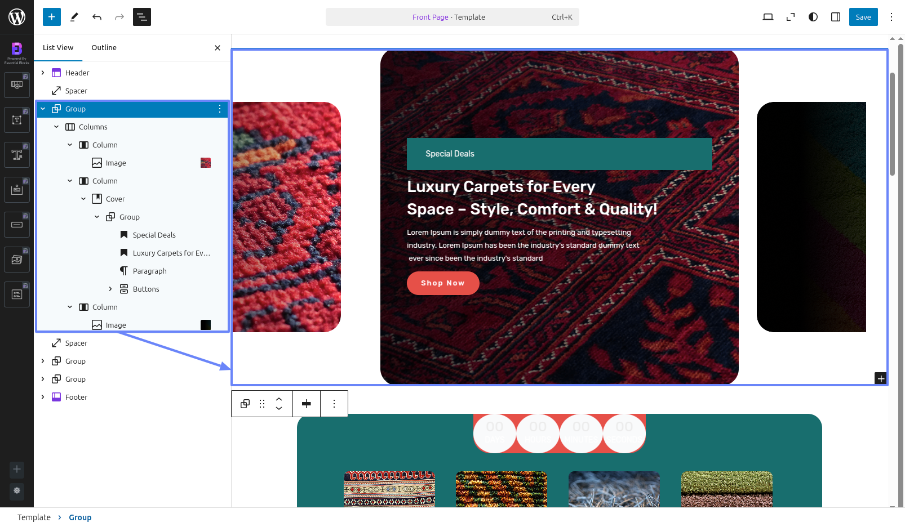Move block up with toolbar arrow
Image resolution: width=905 pixels, height=527 pixels.
[x=279, y=399]
